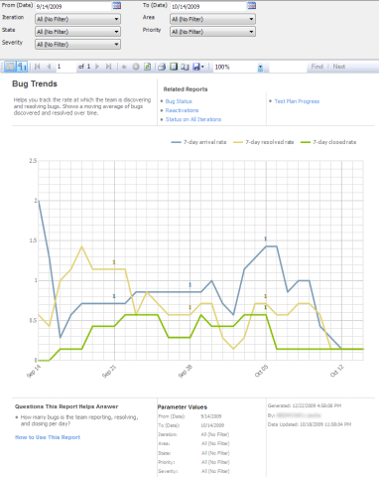This screenshot has width=379, height=477.
Task: Click the Sep 21 axis label
Action: click(109, 371)
